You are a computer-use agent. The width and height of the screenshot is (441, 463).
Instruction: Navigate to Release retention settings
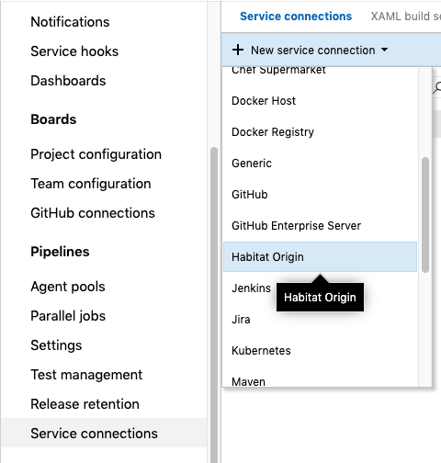click(x=85, y=404)
